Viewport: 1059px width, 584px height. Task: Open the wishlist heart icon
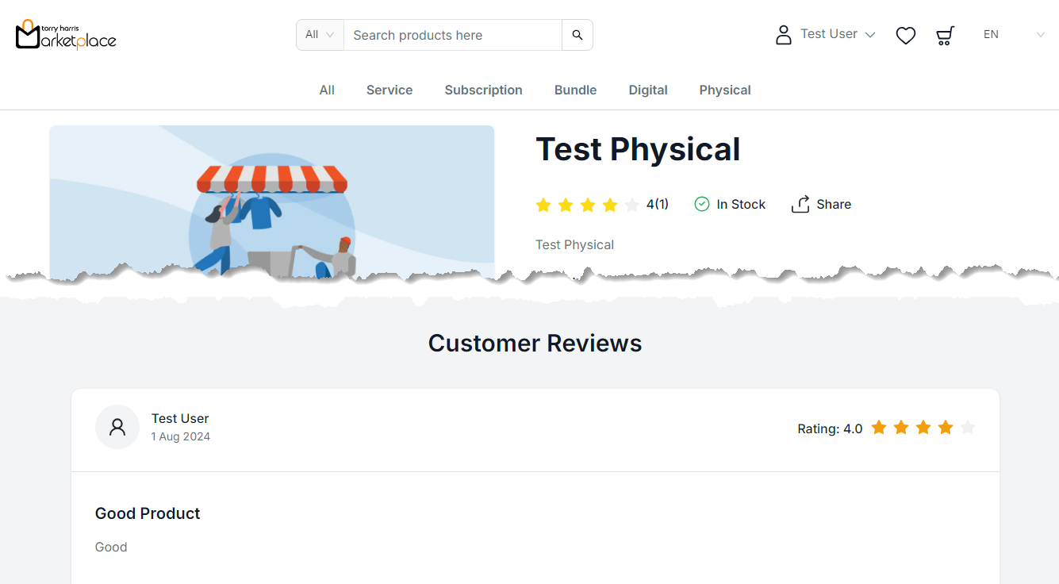(905, 35)
